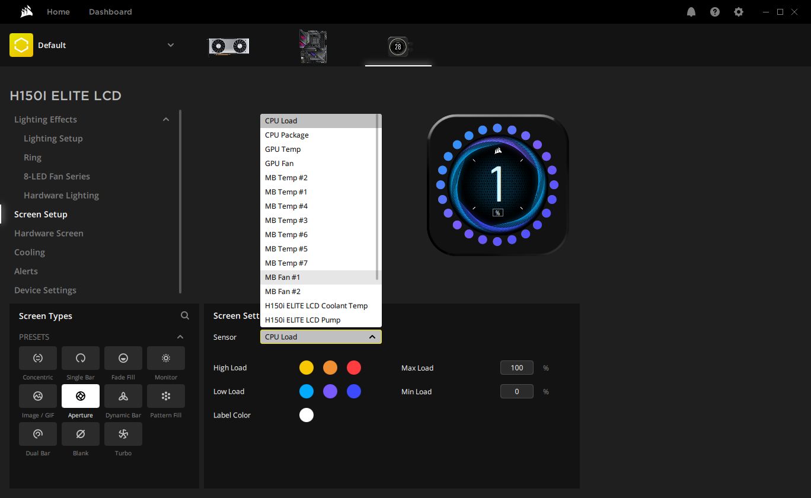Open the settings gear icon
This screenshot has height=498, width=811.
click(x=739, y=12)
